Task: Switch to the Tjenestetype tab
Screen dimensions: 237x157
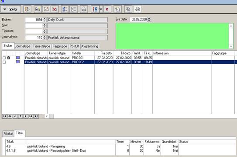Action: pyautogui.click(x=41, y=46)
